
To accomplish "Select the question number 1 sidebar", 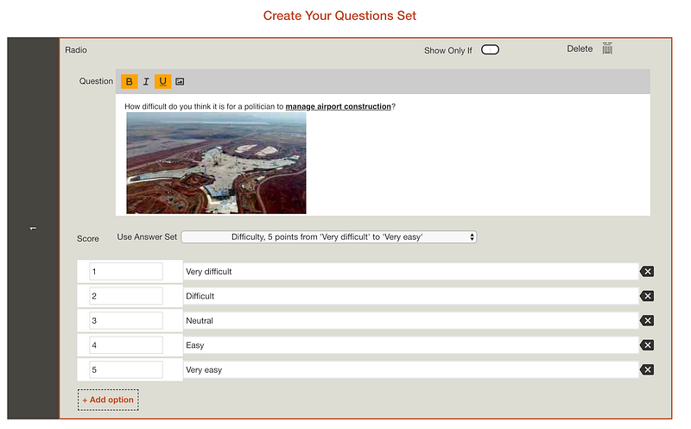I will [33, 229].
